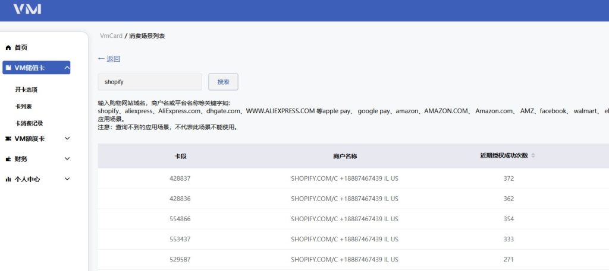
Task: Go back via ← 返回 link
Action: (109, 59)
